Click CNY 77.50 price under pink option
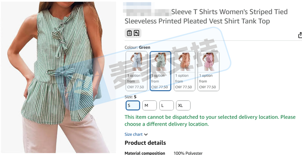This screenshot has height=155, width=302. [207, 87]
